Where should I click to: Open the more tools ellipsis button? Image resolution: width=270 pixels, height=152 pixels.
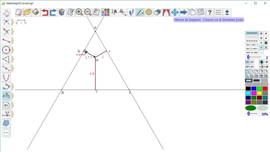pos(6,132)
